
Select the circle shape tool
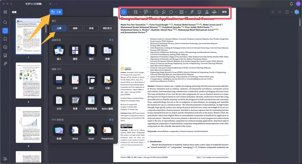(171, 12)
